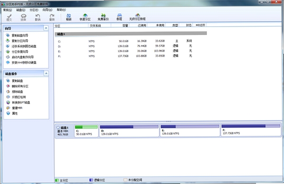Open disk 属性 (Properties) in sidebar
This screenshot has height=184, width=284.
[x=15, y=114]
